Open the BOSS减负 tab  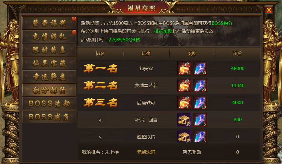click(49, 117)
